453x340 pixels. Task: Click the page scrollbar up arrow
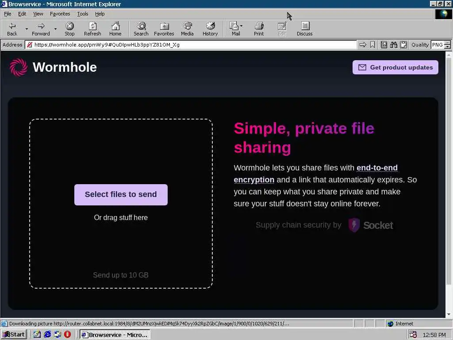(449, 55)
